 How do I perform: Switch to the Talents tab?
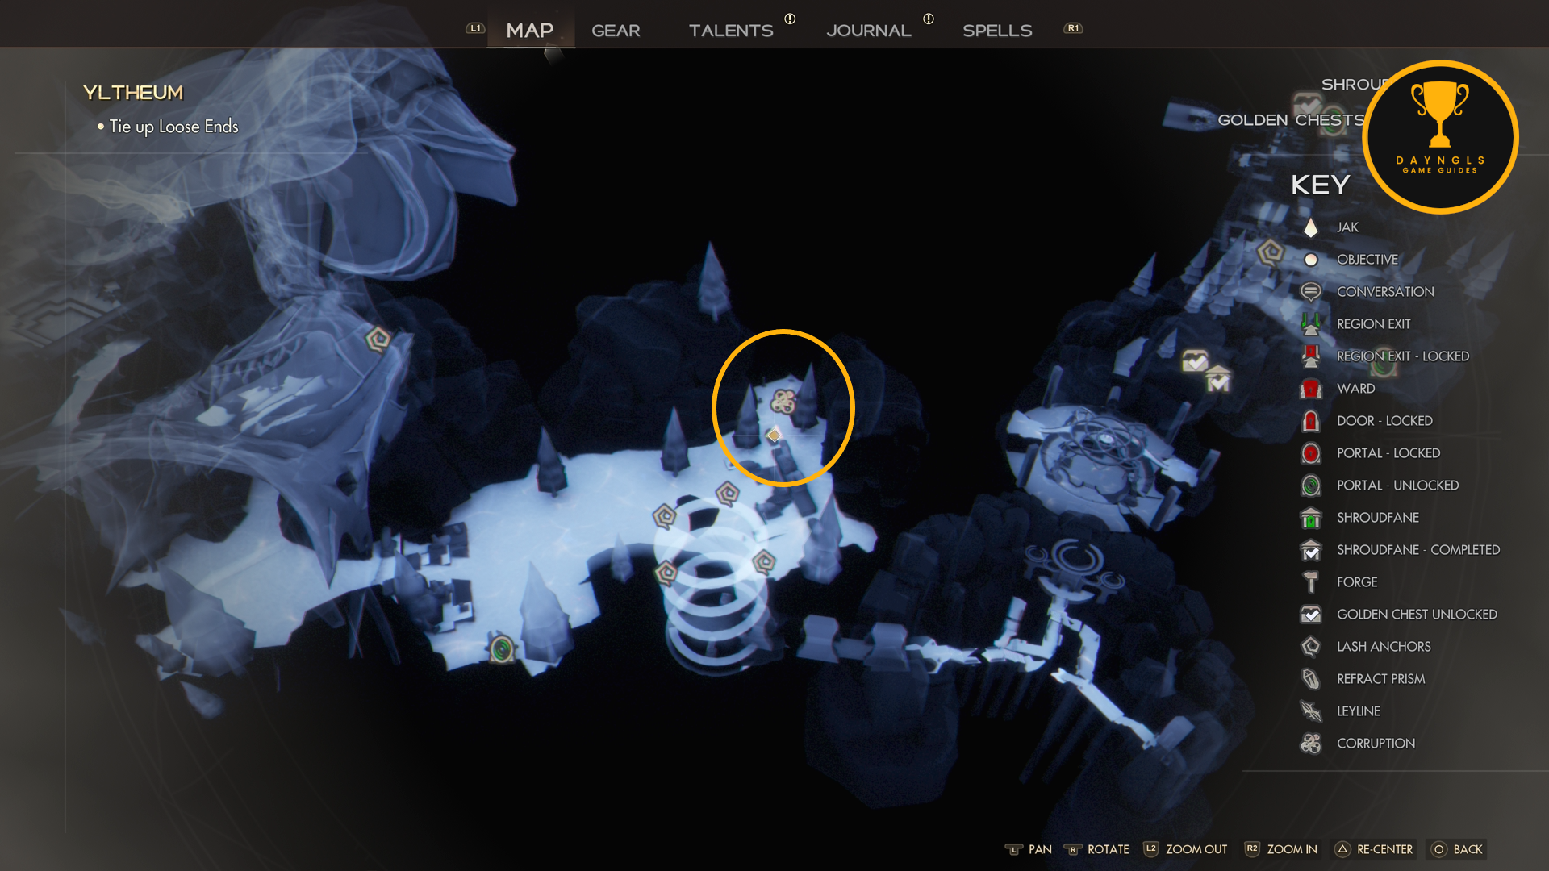tap(731, 31)
